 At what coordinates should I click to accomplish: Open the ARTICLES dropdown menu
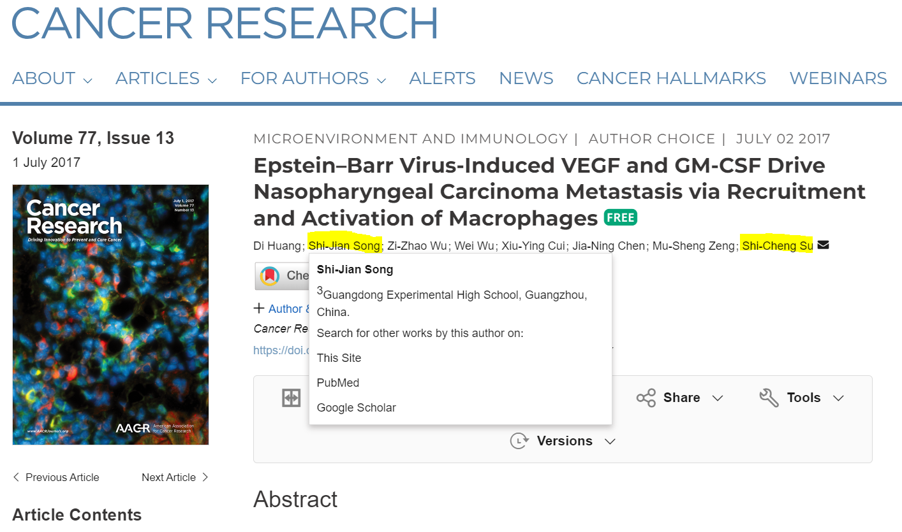[x=166, y=78]
